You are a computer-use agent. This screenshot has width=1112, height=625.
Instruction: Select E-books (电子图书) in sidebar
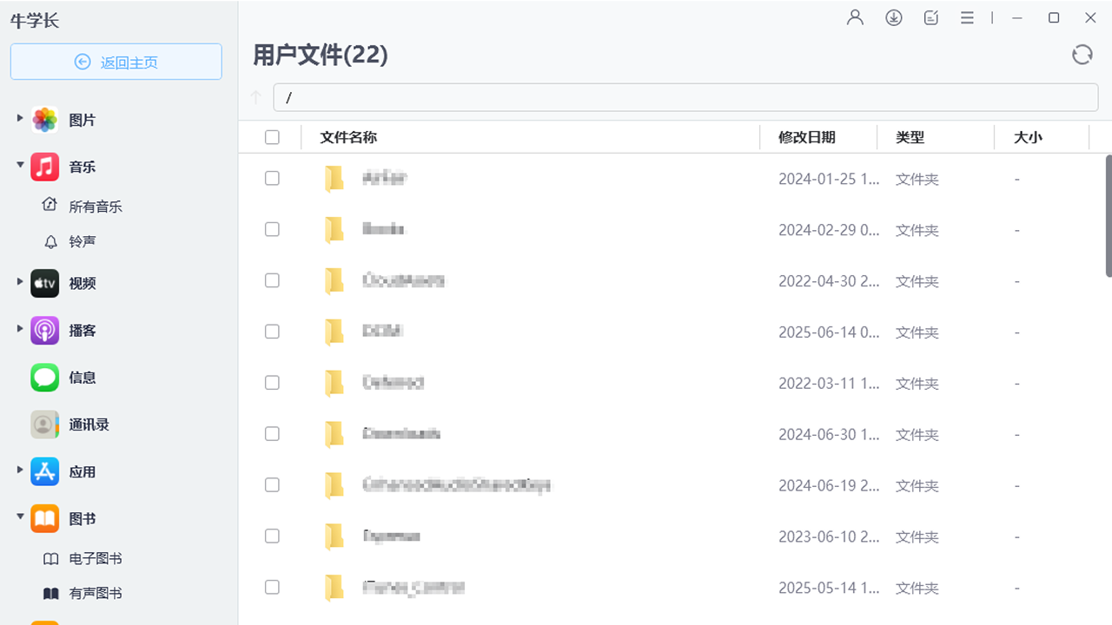(x=96, y=559)
